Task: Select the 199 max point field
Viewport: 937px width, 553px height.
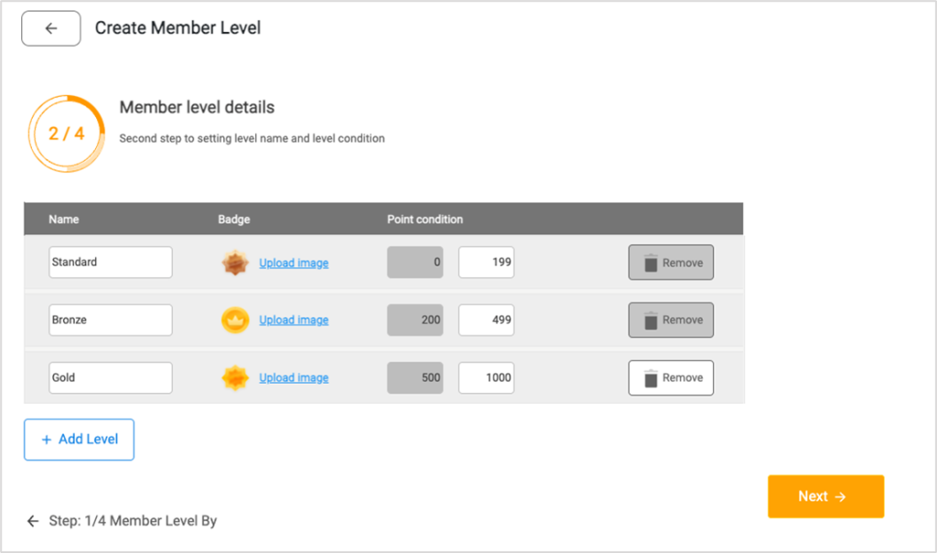Action: click(x=487, y=263)
